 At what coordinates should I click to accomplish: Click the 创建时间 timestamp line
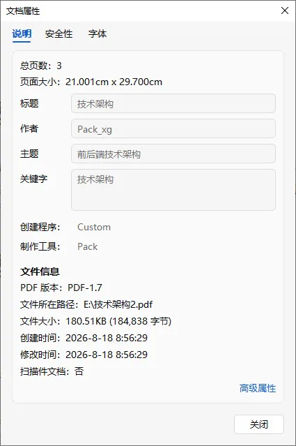[x=84, y=338]
